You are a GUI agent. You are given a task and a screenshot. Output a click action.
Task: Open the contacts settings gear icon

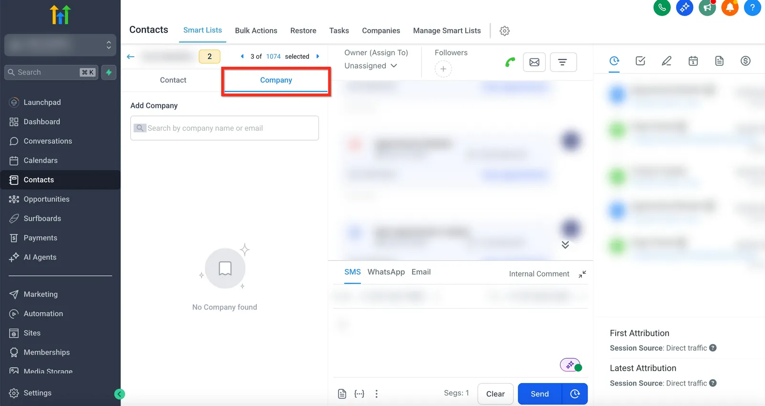[x=504, y=31]
